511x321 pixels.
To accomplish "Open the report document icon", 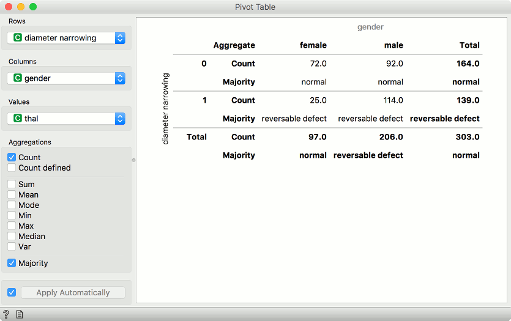I will pos(20,314).
